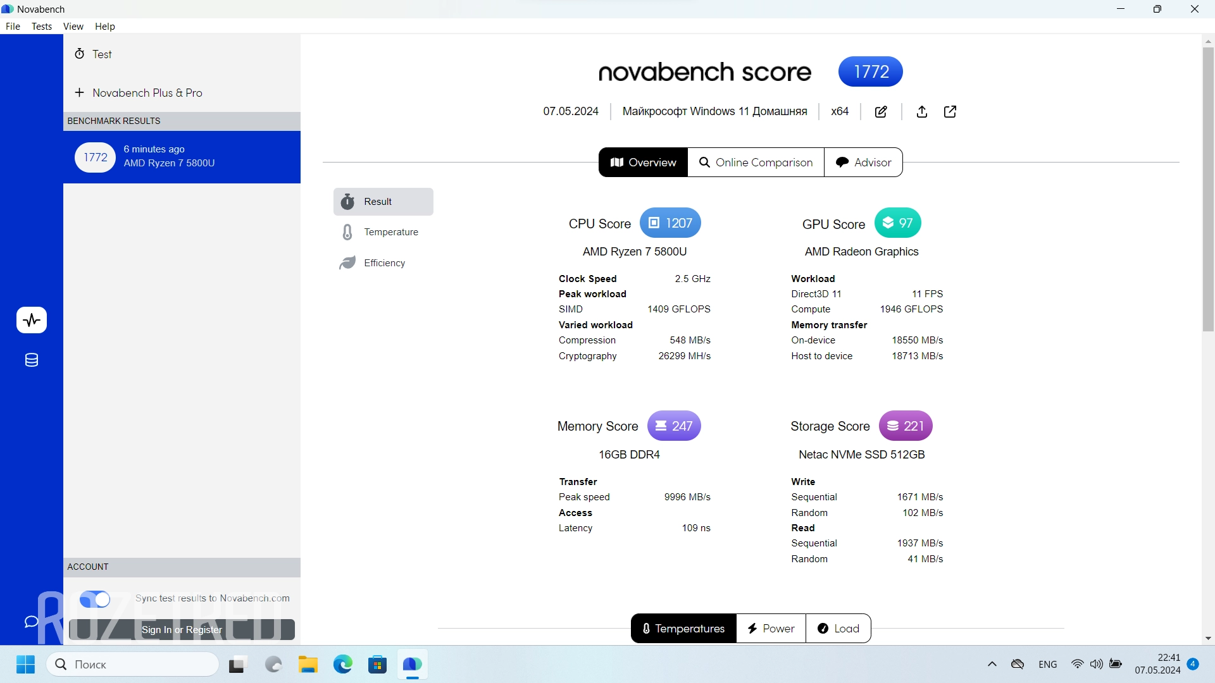The width and height of the screenshot is (1215, 683).
Task: Click the edit result name pencil icon
Action: [x=881, y=112]
